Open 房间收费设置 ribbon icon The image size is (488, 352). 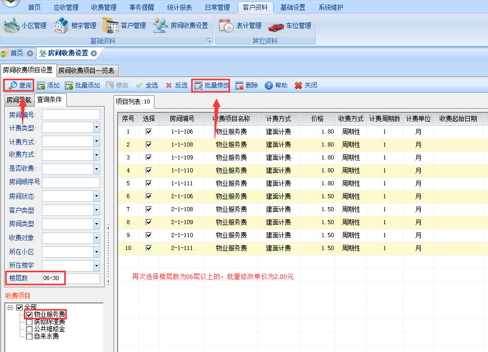[160, 25]
